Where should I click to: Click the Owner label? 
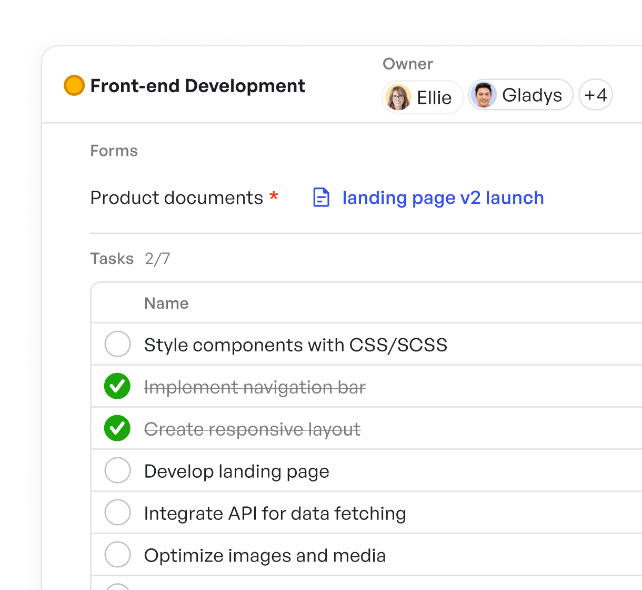(x=408, y=64)
